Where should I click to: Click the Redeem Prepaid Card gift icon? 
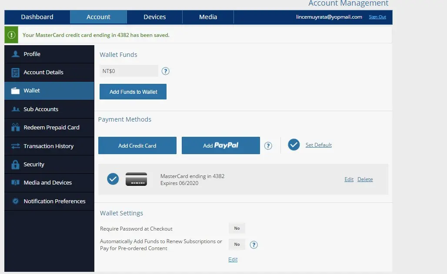[x=15, y=127]
